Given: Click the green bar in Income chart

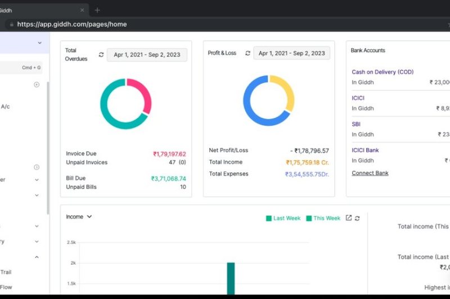Looking at the screenshot, I should click(231, 278).
